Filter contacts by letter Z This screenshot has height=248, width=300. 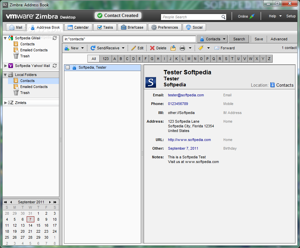pyautogui.click(x=269, y=59)
